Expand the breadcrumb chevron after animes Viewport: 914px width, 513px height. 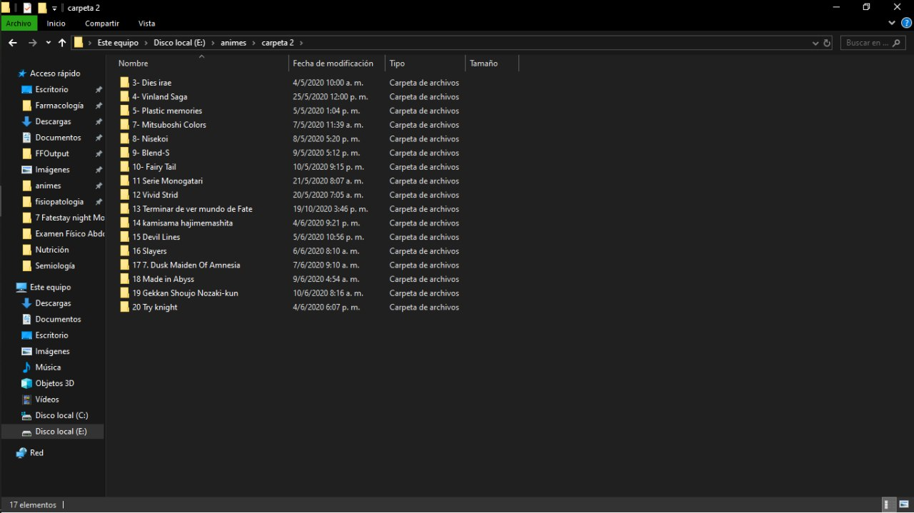[x=254, y=43]
